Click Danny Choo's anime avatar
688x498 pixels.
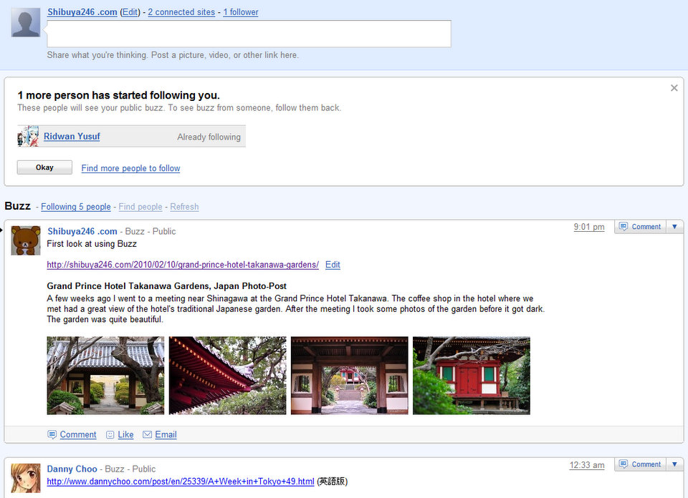coord(26,478)
